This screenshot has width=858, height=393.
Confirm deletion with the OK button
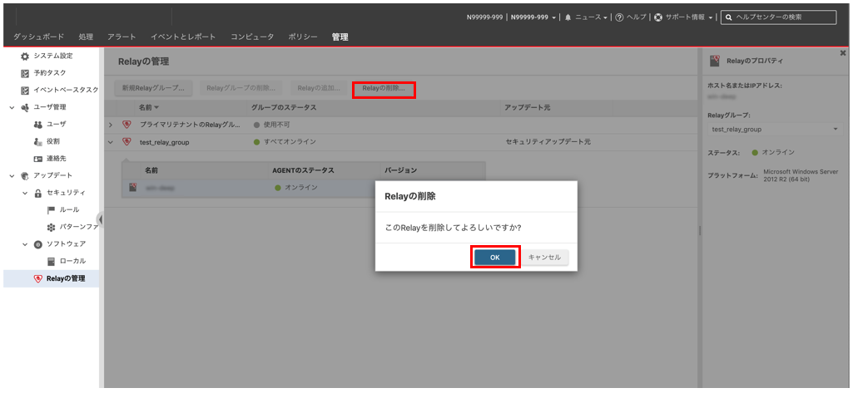[x=494, y=258]
